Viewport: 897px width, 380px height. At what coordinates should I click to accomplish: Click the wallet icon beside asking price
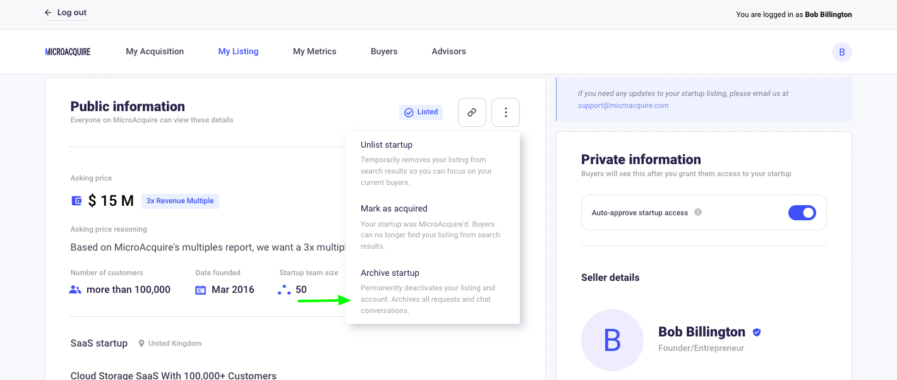[x=76, y=201]
